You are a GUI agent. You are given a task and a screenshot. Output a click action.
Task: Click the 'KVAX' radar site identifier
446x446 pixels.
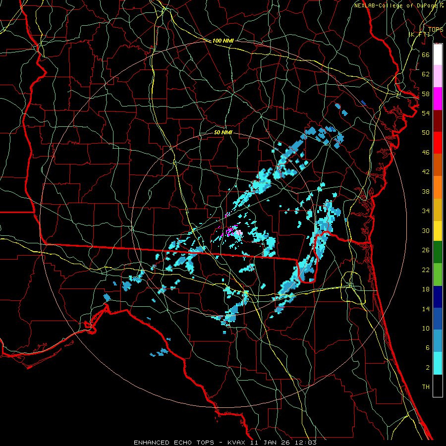coord(237,443)
